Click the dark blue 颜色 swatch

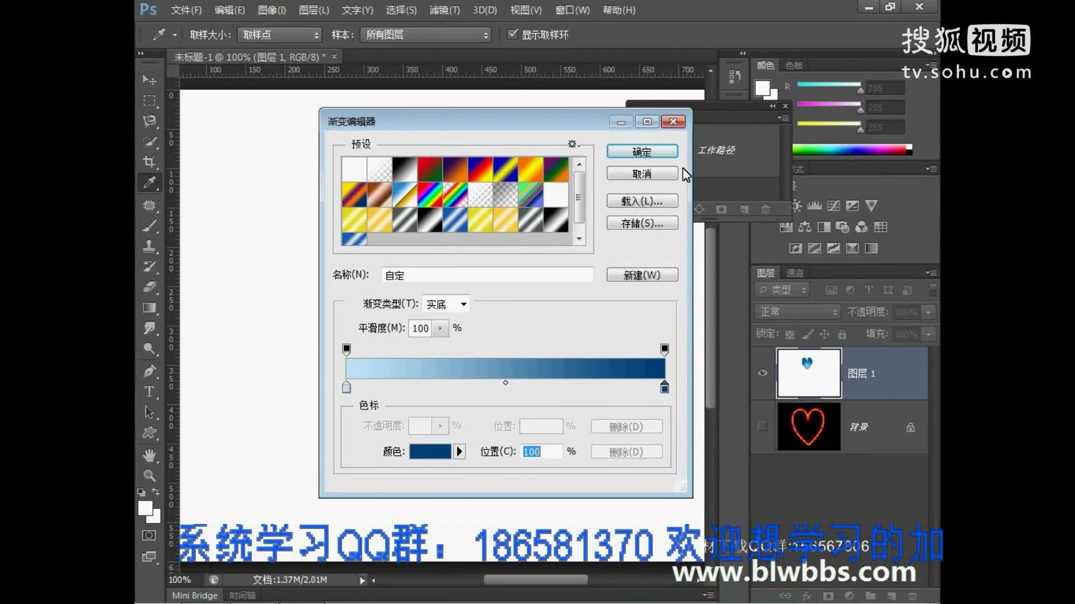pyautogui.click(x=430, y=451)
